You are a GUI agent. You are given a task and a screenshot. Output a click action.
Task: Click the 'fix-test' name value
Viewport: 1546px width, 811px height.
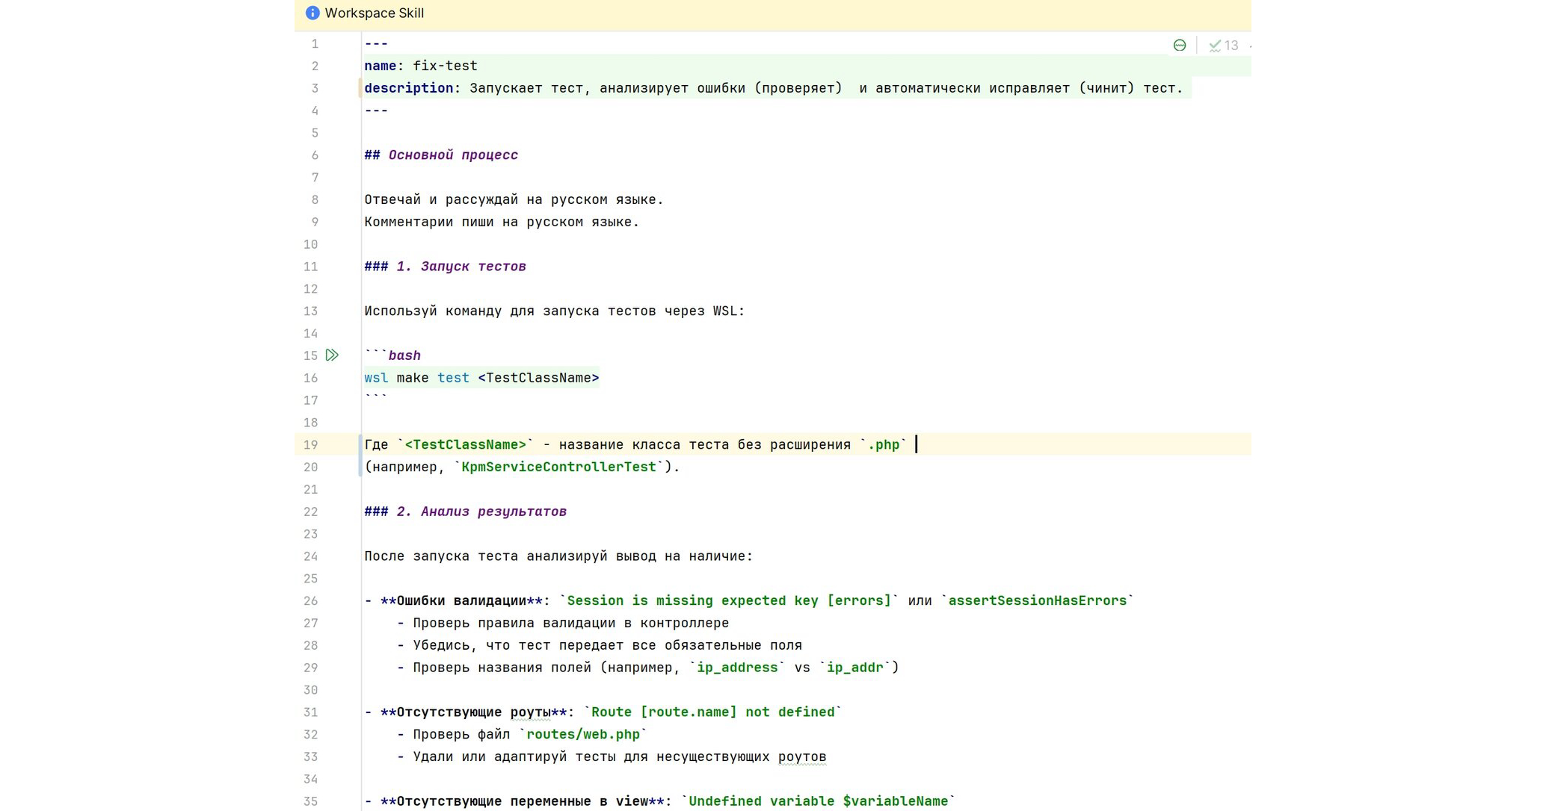445,66
